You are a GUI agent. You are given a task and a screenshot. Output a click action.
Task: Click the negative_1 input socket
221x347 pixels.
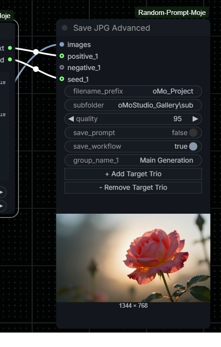[62, 67]
